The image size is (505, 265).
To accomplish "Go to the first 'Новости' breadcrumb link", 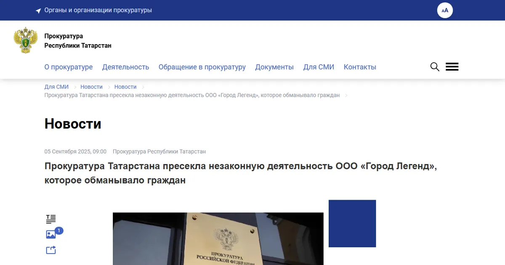I will pos(91,87).
